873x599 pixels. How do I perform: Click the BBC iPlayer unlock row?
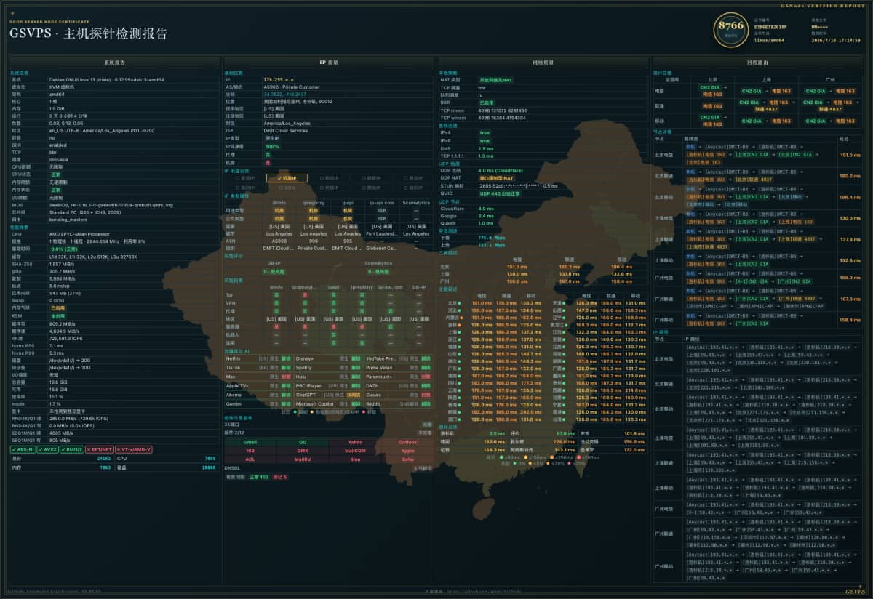328,386
